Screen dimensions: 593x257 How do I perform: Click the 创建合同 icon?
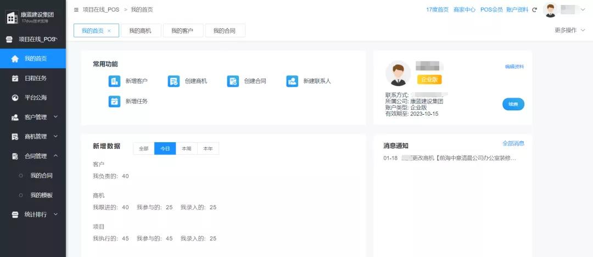tap(233, 81)
